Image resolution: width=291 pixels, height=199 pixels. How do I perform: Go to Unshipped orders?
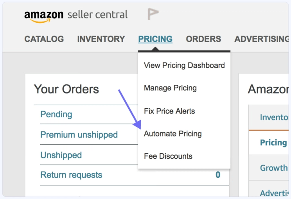pyautogui.click(x=61, y=155)
